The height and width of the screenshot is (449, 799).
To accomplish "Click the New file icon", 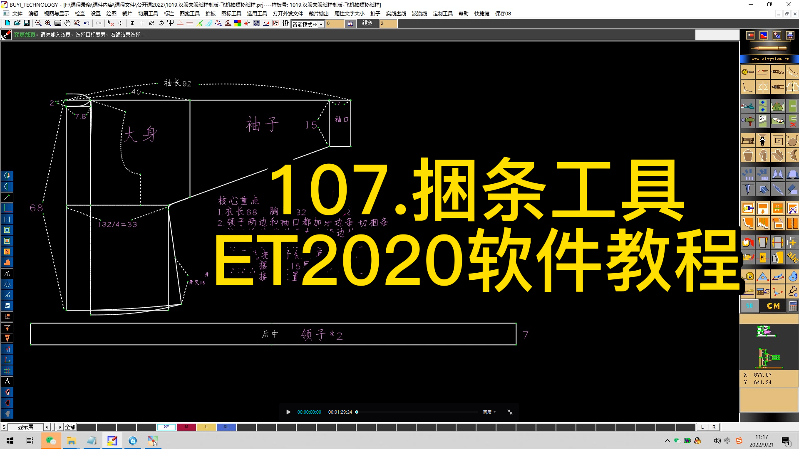I will click(7, 23).
